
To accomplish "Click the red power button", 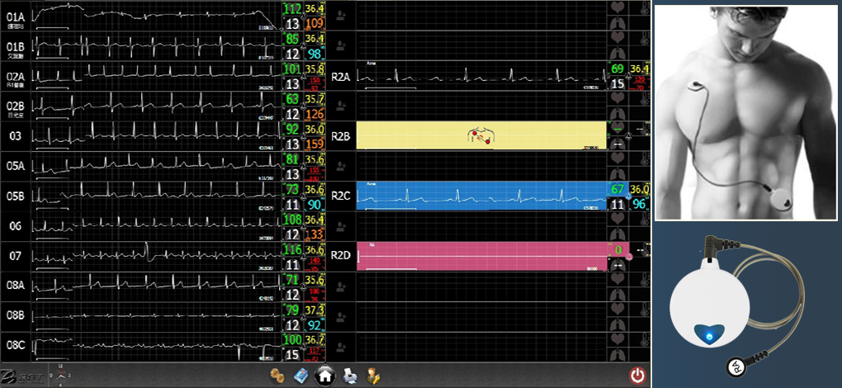I will point(636,376).
